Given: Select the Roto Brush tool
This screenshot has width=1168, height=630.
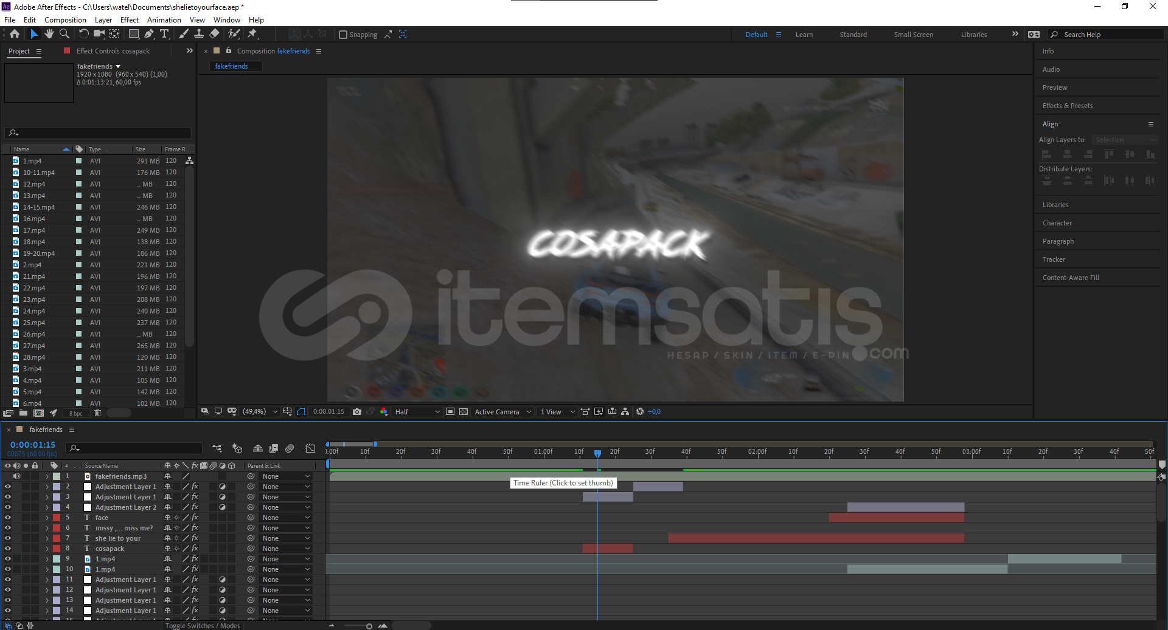Looking at the screenshot, I should click(x=234, y=34).
